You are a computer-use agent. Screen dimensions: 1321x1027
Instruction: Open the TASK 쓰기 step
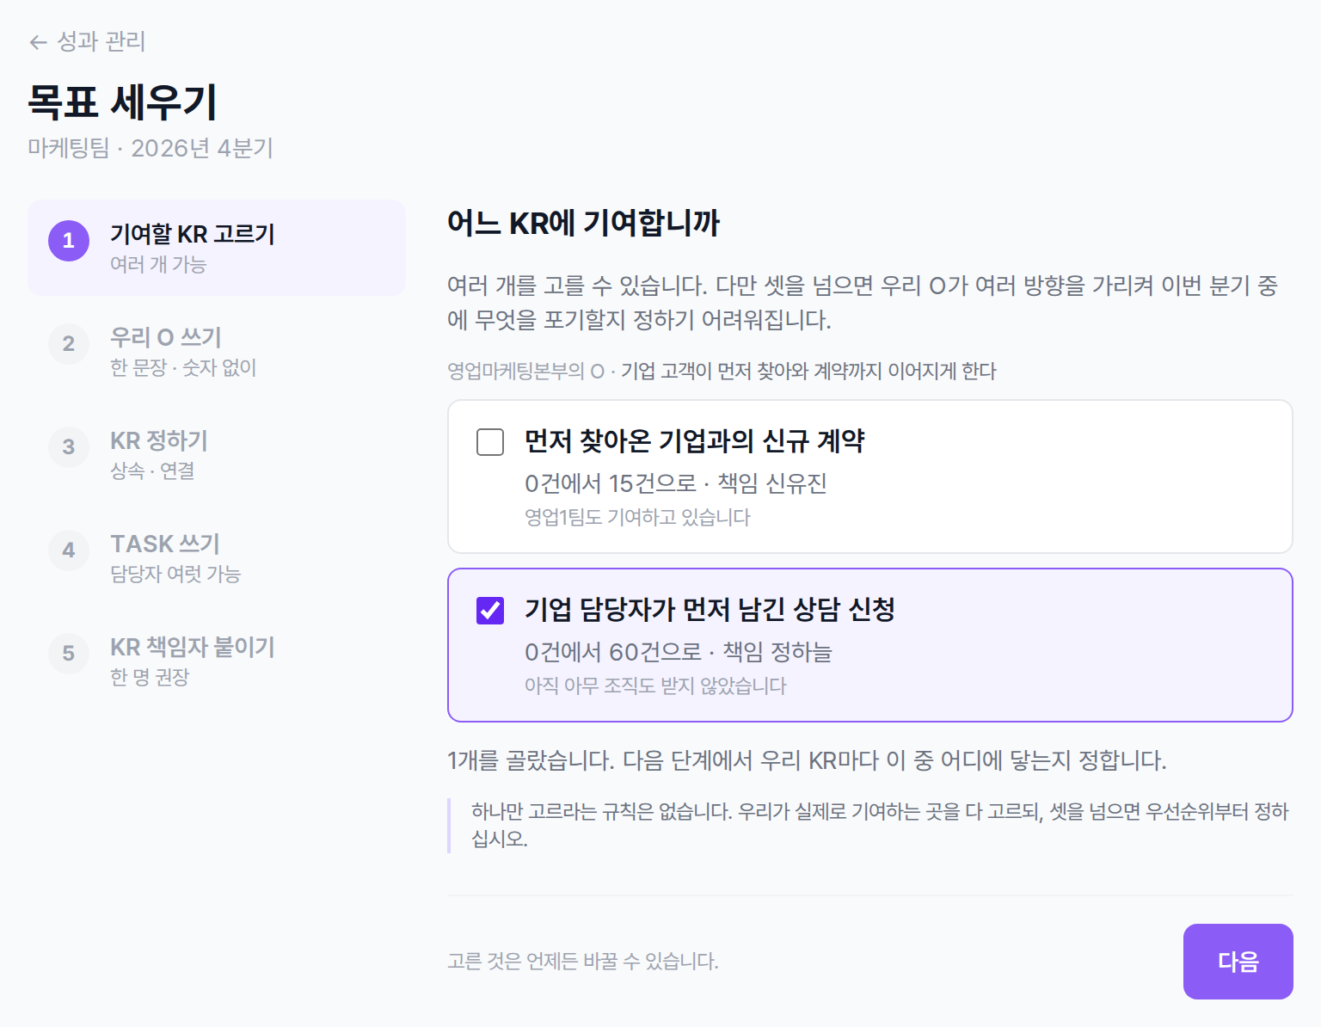[217, 557]
